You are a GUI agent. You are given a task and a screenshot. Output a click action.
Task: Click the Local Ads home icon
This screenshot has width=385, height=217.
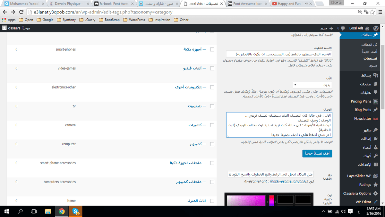tap(367, 28)
